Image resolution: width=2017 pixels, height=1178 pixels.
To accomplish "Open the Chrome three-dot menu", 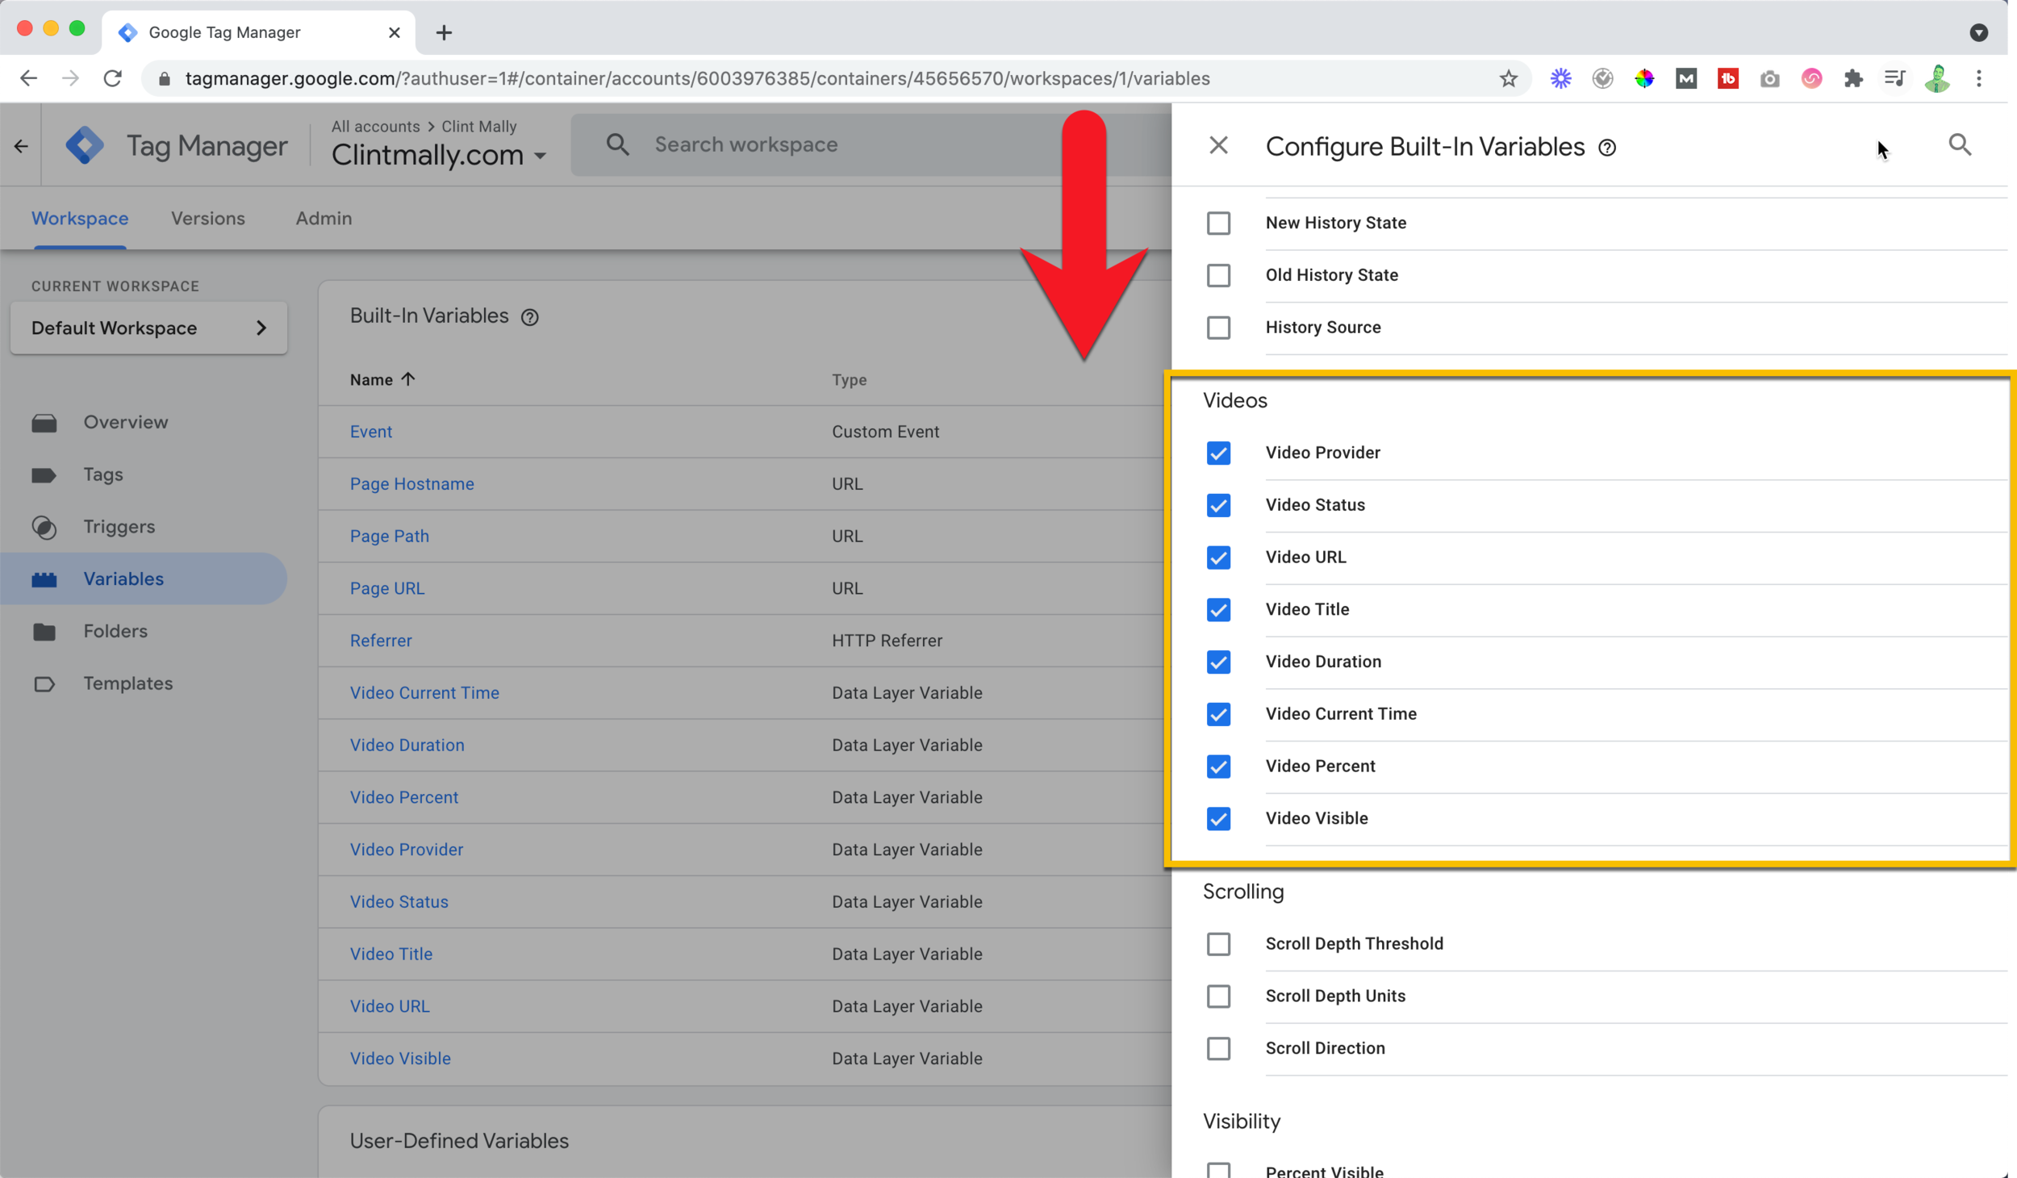I will (1978, 78).
